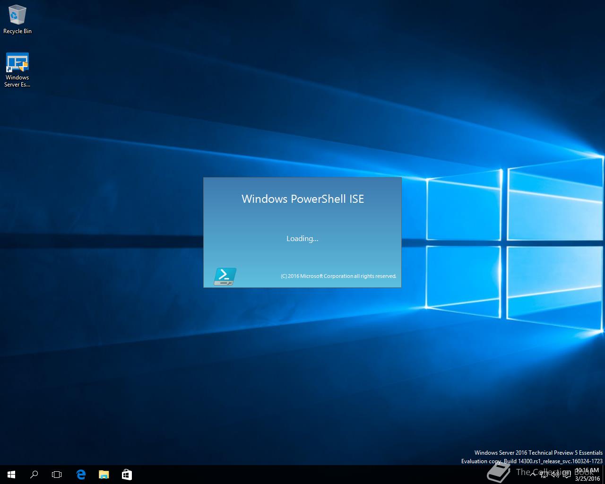Open File Explorer from the taskbar
605x484 pixels.
pos(104,475)
